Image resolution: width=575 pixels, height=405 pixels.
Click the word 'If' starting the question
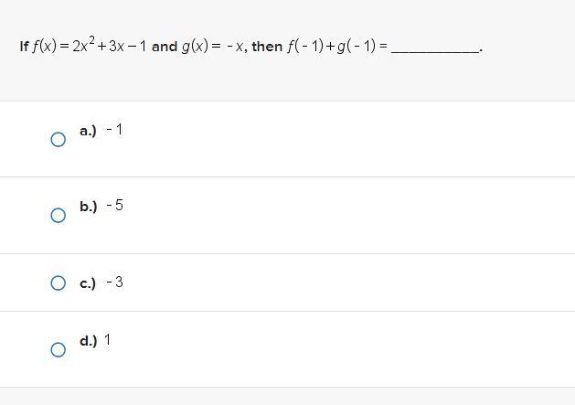pyautogui.click(x=24, y=46)
